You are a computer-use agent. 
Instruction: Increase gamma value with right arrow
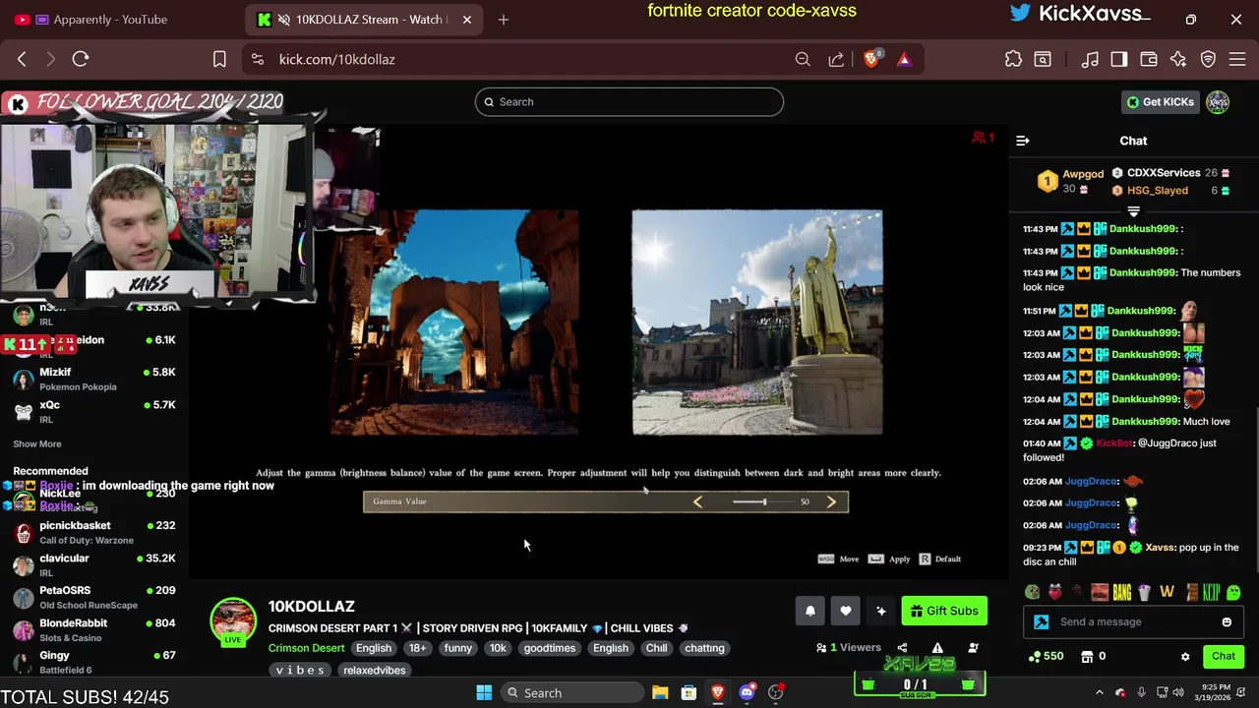tap(831, 501)
